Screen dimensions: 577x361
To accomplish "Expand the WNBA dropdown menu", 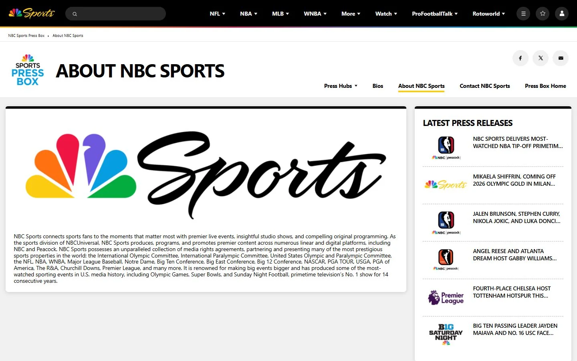I will point(315,14).
